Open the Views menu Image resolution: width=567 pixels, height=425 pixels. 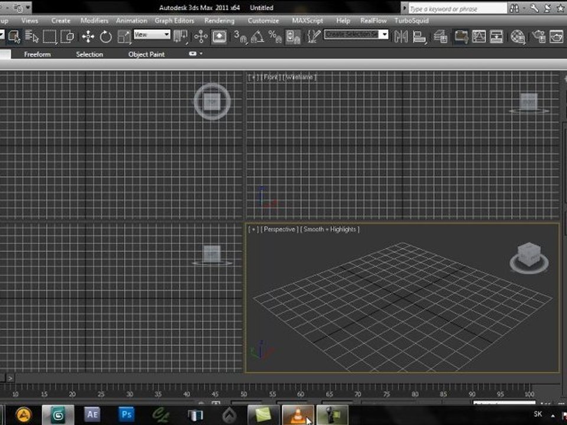(x=30, y=21)
